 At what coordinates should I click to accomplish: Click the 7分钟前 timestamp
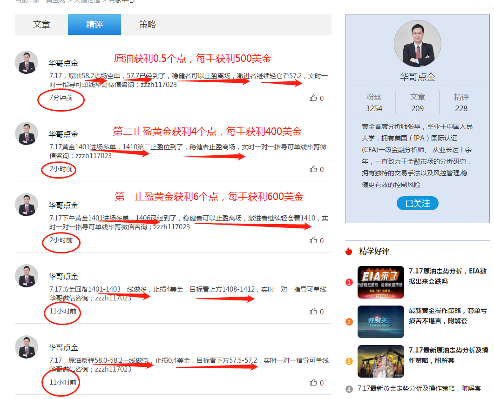61,98
